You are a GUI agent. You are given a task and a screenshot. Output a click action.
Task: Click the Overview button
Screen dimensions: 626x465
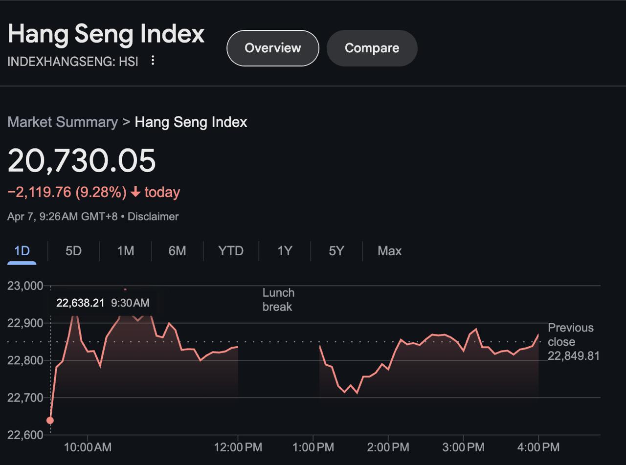coord(272,48)
